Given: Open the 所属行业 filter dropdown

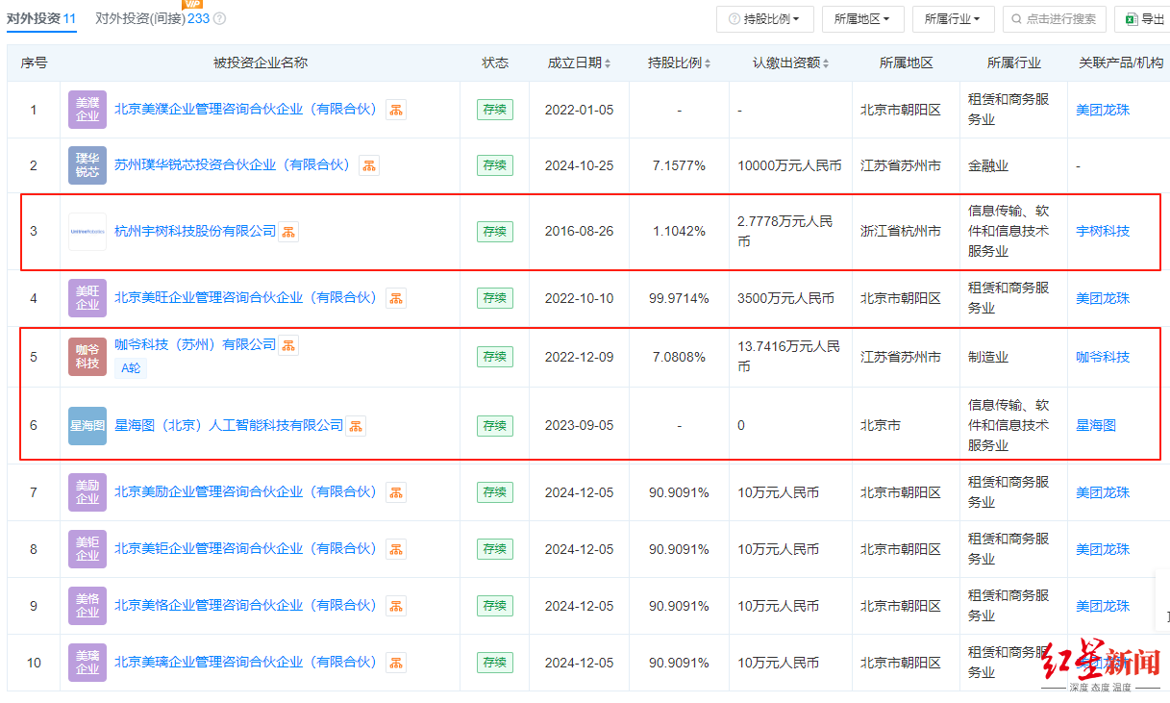Looking at the screenshot, I should [x=953, y=19].
